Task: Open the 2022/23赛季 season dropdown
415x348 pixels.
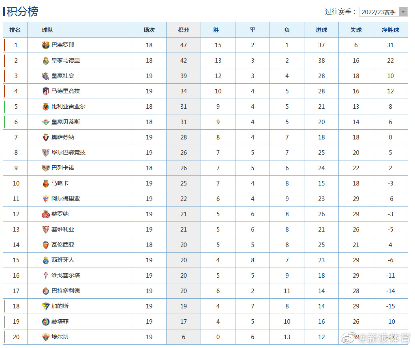Action: tap(379, 12)
